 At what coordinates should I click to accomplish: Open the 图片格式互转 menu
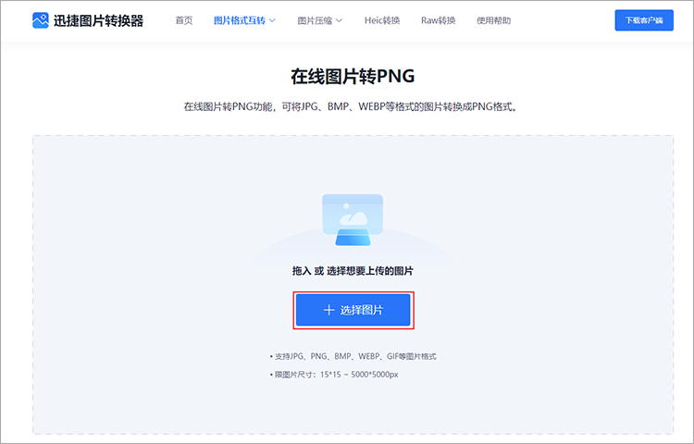click(240, 20)
